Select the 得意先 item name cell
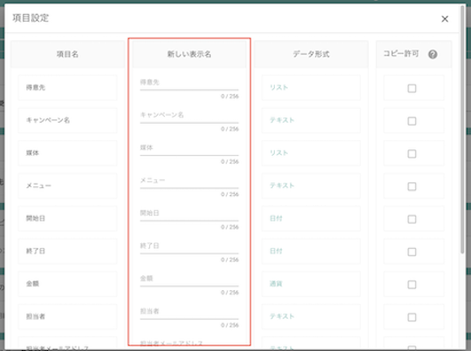Viewport: 471px width, 351px height. pyautogui.click(x=67, y=88)
